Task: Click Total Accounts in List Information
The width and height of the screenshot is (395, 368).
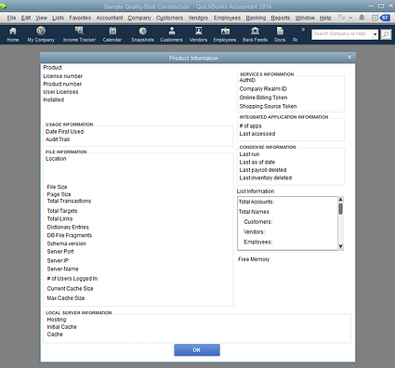Action: tap(257, 202)
